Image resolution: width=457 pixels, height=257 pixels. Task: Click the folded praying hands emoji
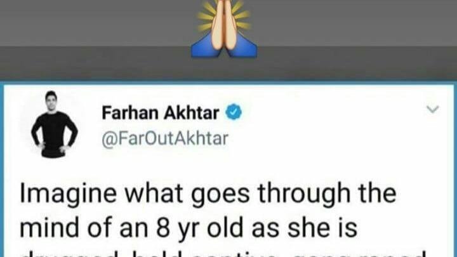(224, 29)
